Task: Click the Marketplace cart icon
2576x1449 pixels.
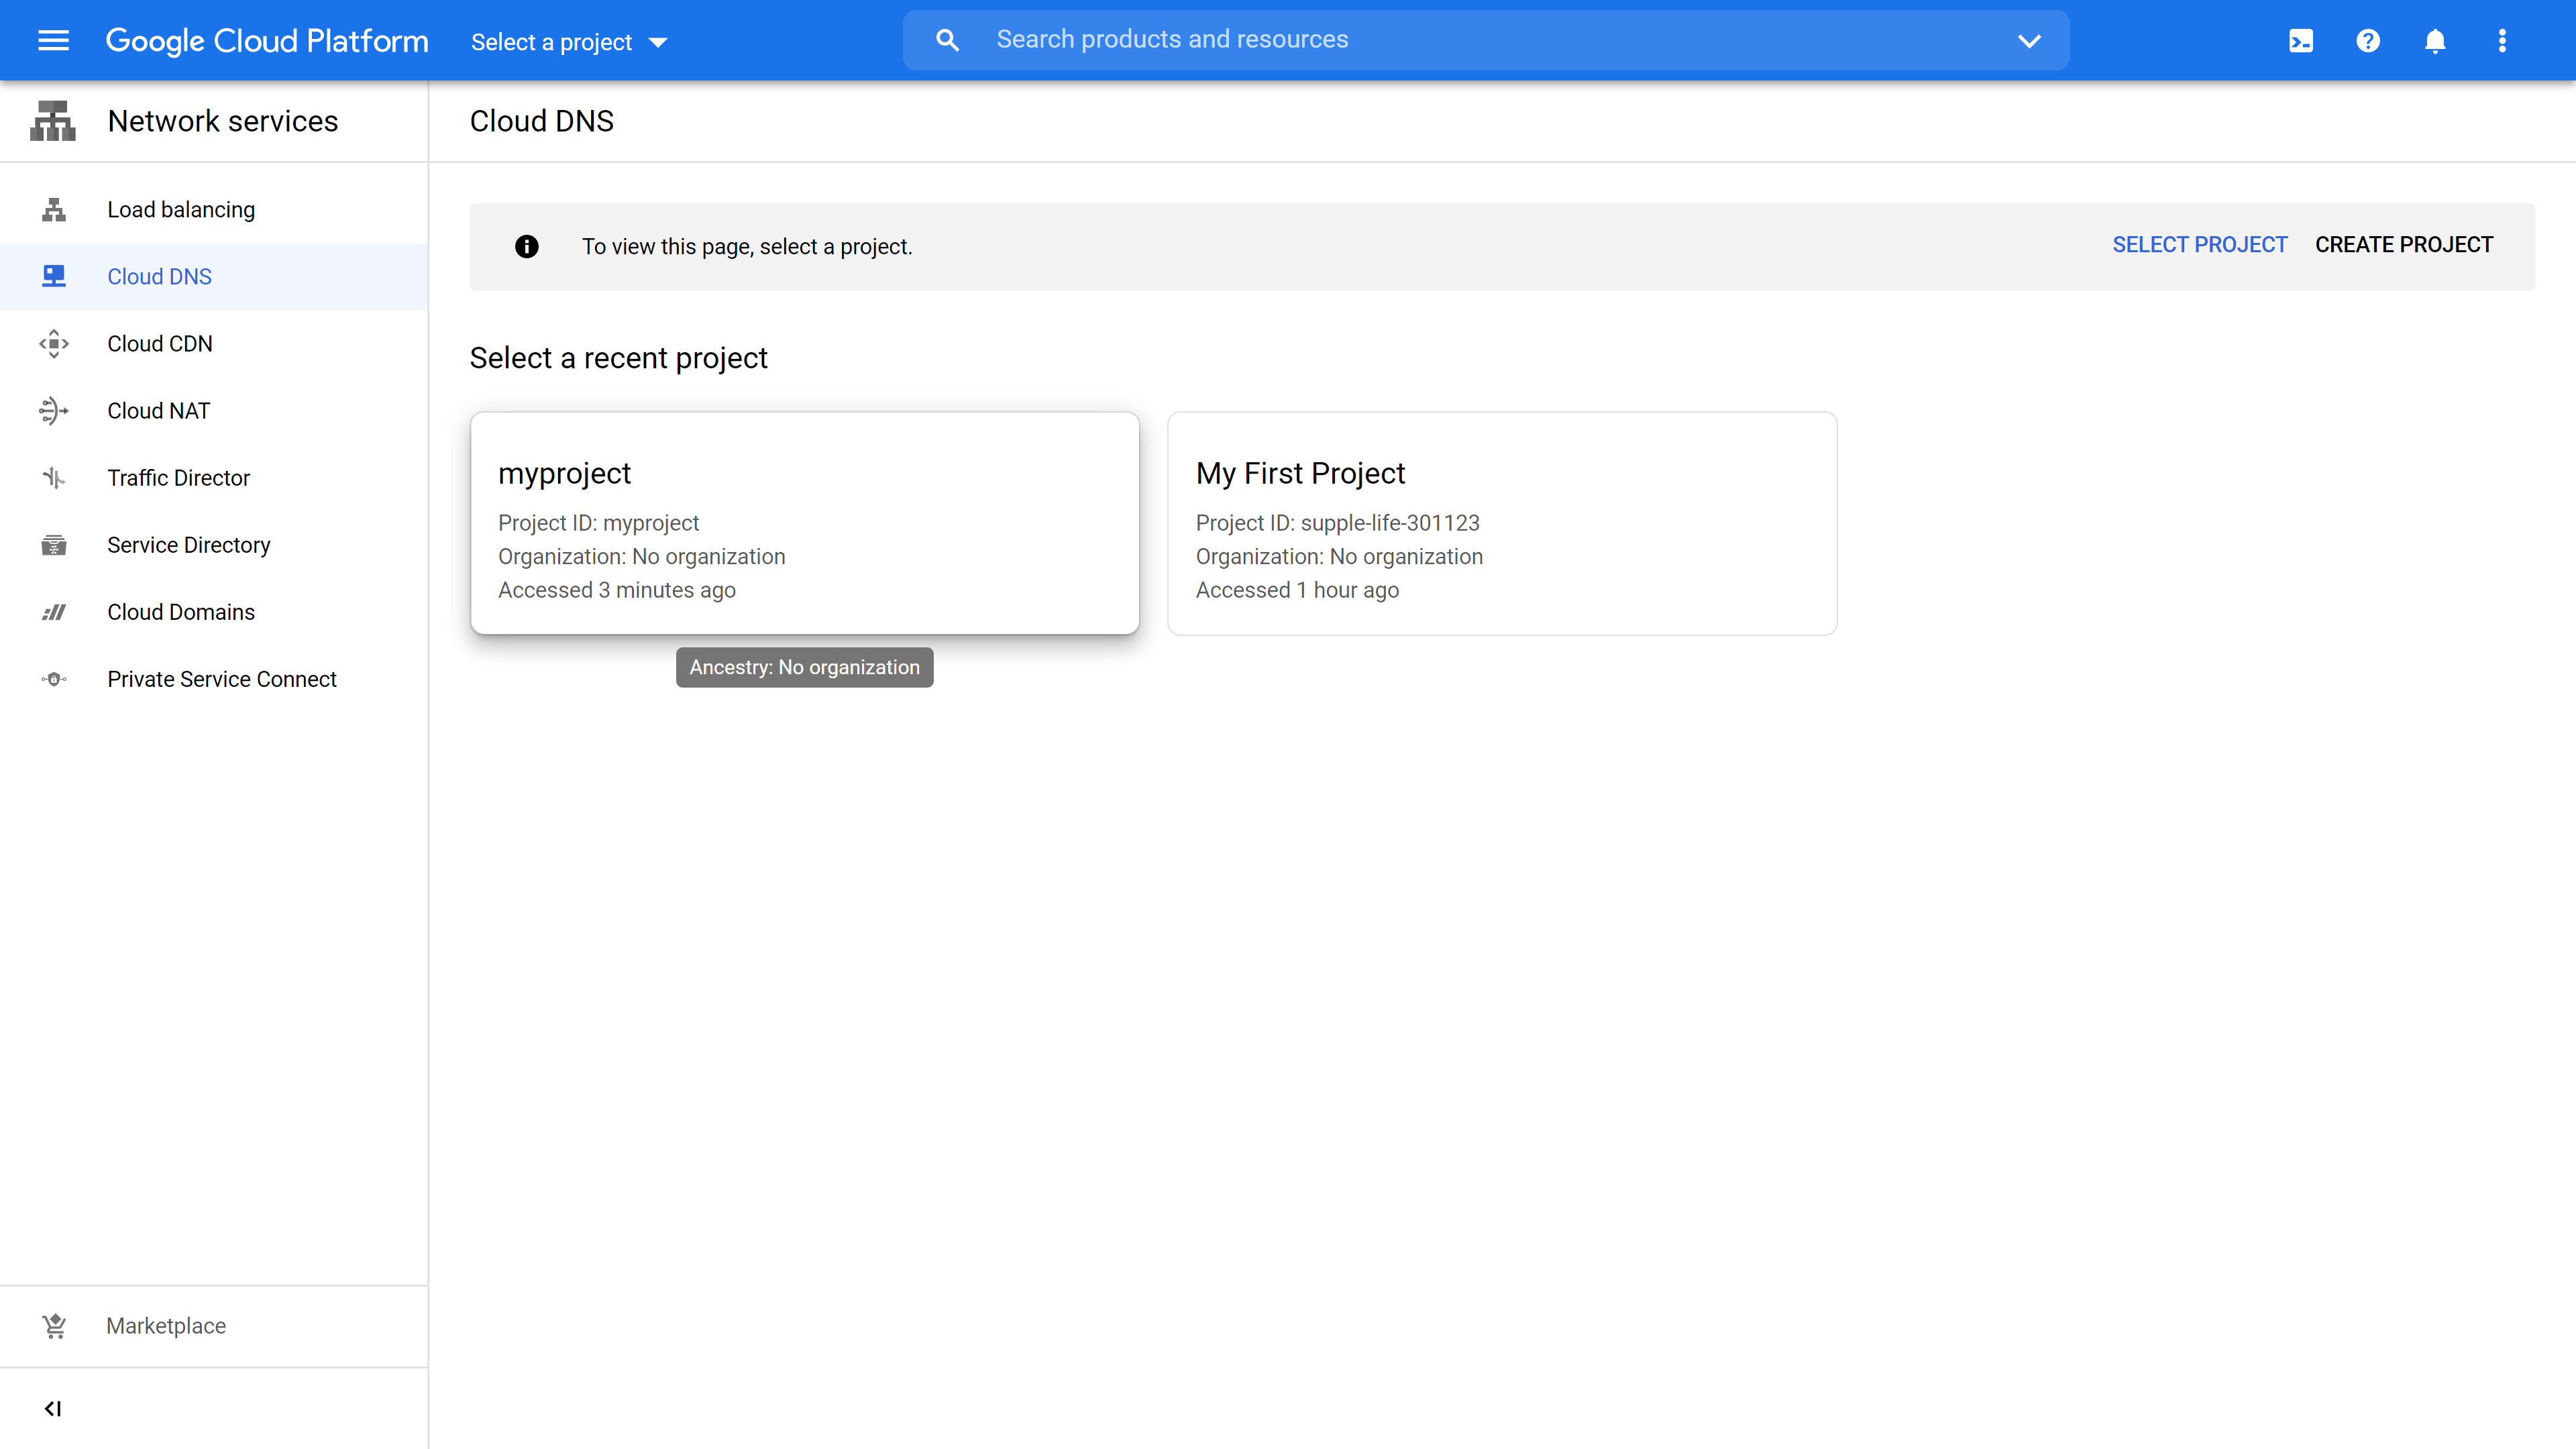Action: point(54,1325)
